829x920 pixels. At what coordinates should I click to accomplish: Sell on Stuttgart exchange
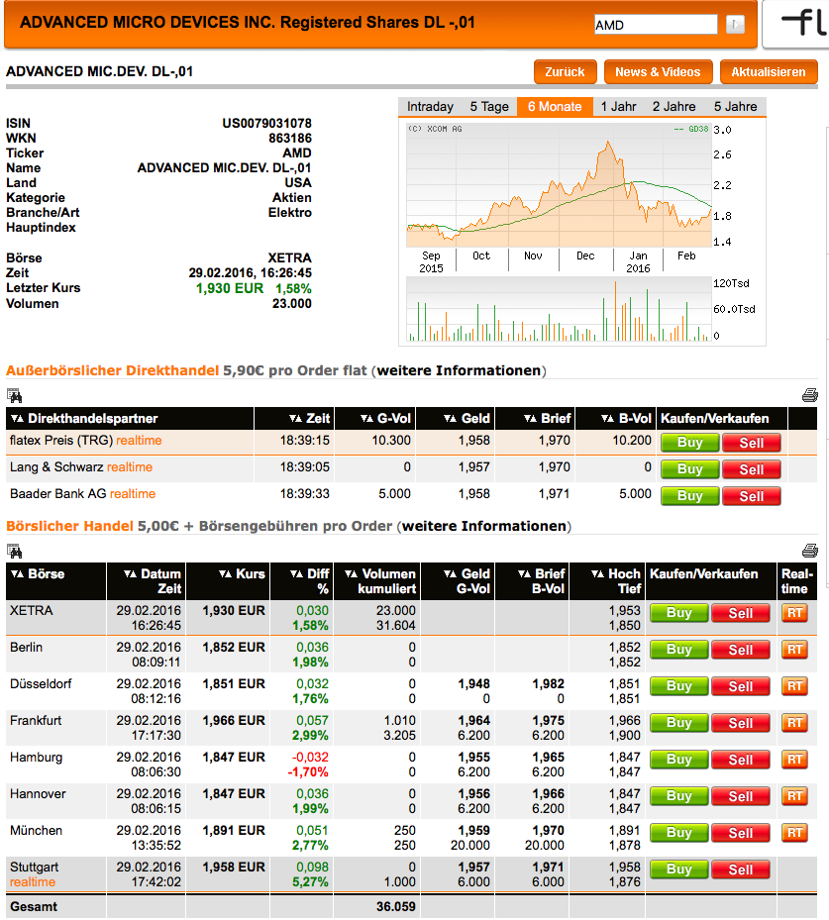pos(741,869)
